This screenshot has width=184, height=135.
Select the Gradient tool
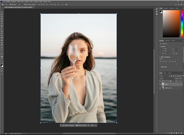click(x=2, y=38)
